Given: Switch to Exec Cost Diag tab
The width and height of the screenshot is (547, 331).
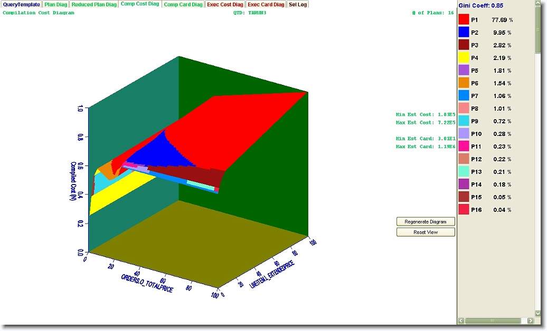Looking at the screenshot, I should pyautogui.click(x=225, y=4).
